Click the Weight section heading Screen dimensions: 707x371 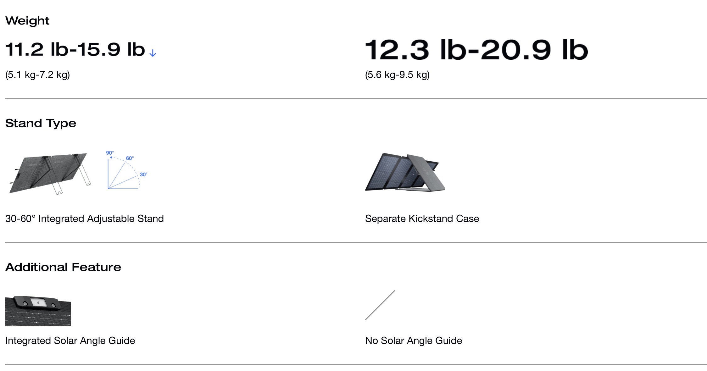pyautogui.click(x=27, y=21)
